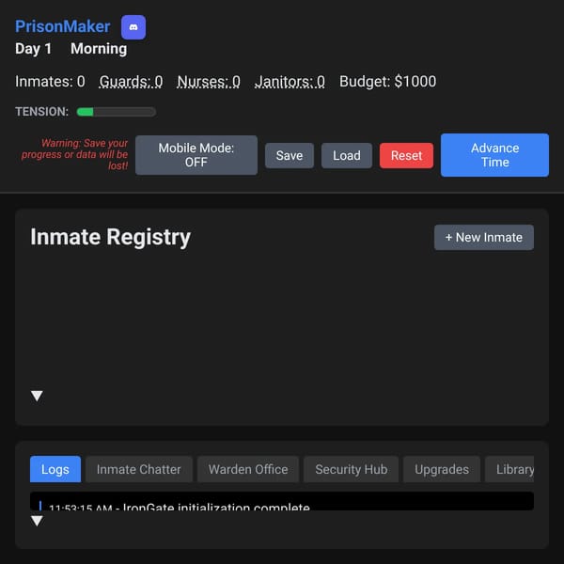The height and width of the screenshot is (564, 564).
Task: Save the game progress
Action: tap(290, 155)
